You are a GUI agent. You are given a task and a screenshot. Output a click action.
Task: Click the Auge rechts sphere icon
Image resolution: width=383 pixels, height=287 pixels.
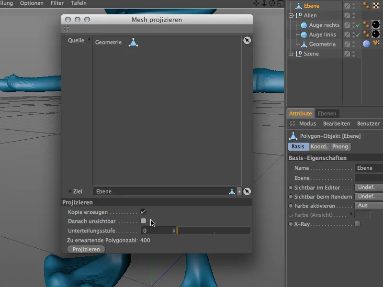(304, 25)
